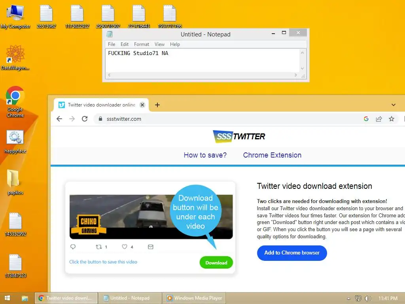Screen dimensions: 405x304
Task: Open Notepad Format menu
Action: click(x=142, y=44)
